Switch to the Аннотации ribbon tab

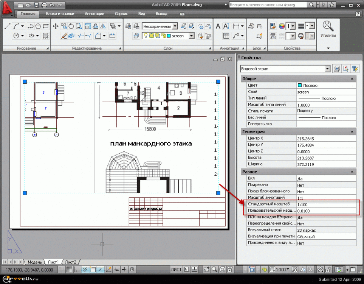94,14
